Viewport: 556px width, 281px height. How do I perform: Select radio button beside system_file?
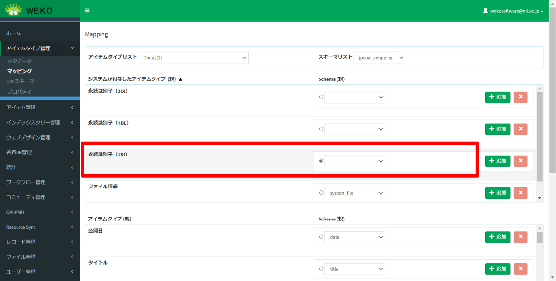coord(321,193)
